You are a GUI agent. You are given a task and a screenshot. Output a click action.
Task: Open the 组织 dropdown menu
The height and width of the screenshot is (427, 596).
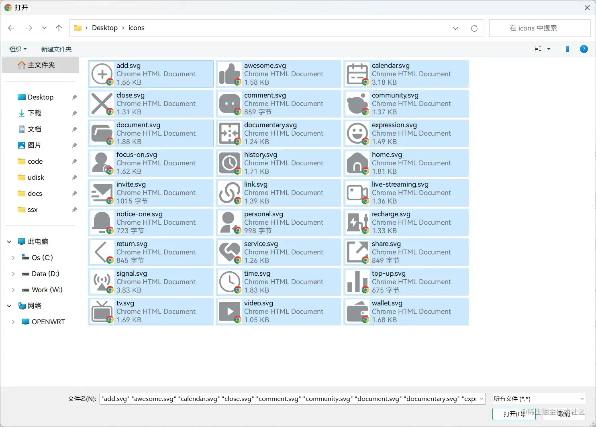click(18, 49)
